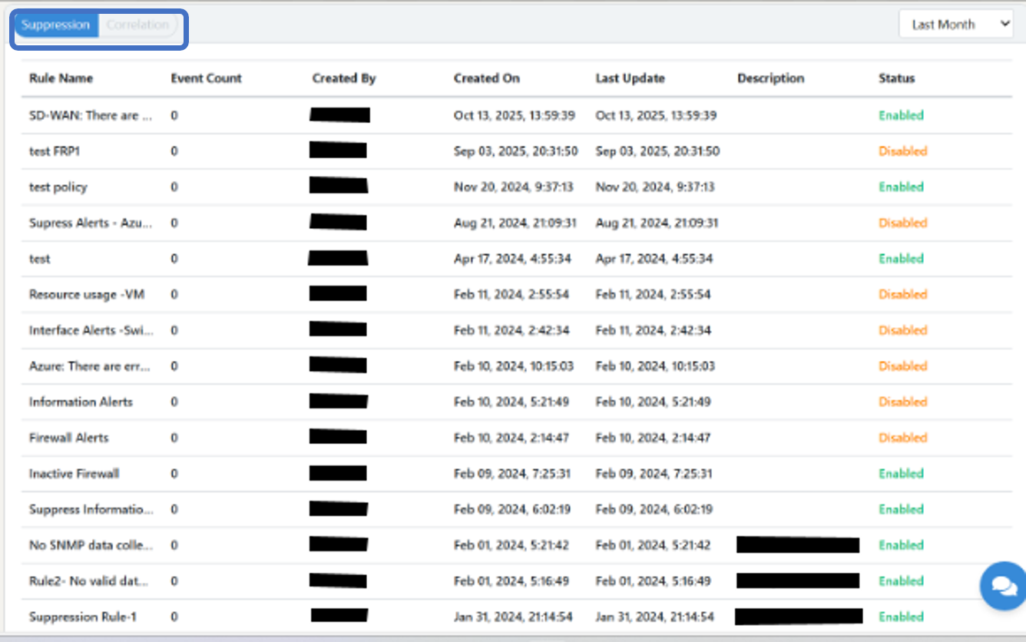Select 'Information Alerts' rule name
Image resolution: width=1026 pixels, height=642 pixels.
point(81,402)
